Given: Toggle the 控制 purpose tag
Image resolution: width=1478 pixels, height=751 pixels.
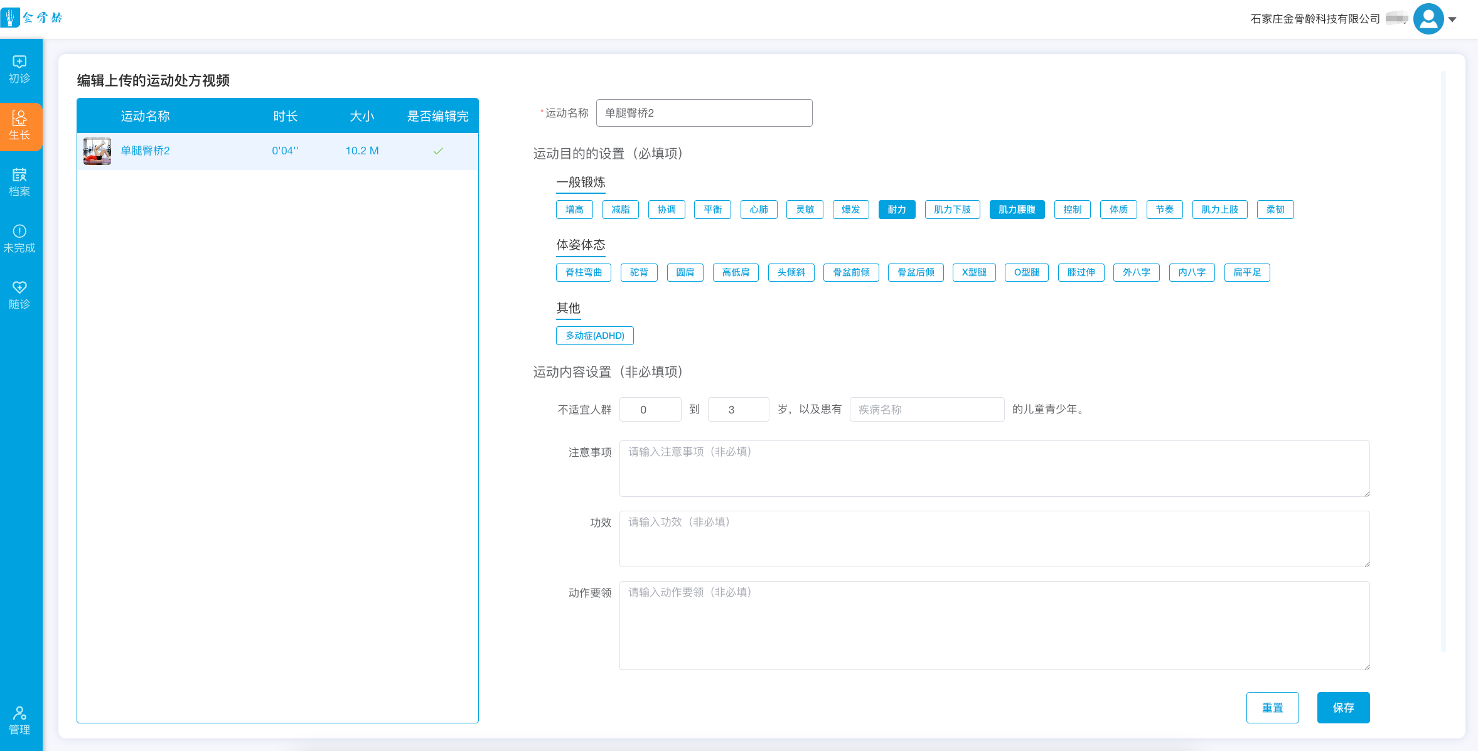Looking at the screenshot, I should (1073, 210).
